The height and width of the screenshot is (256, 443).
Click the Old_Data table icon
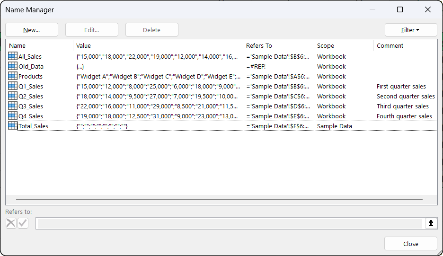point(12,66)
